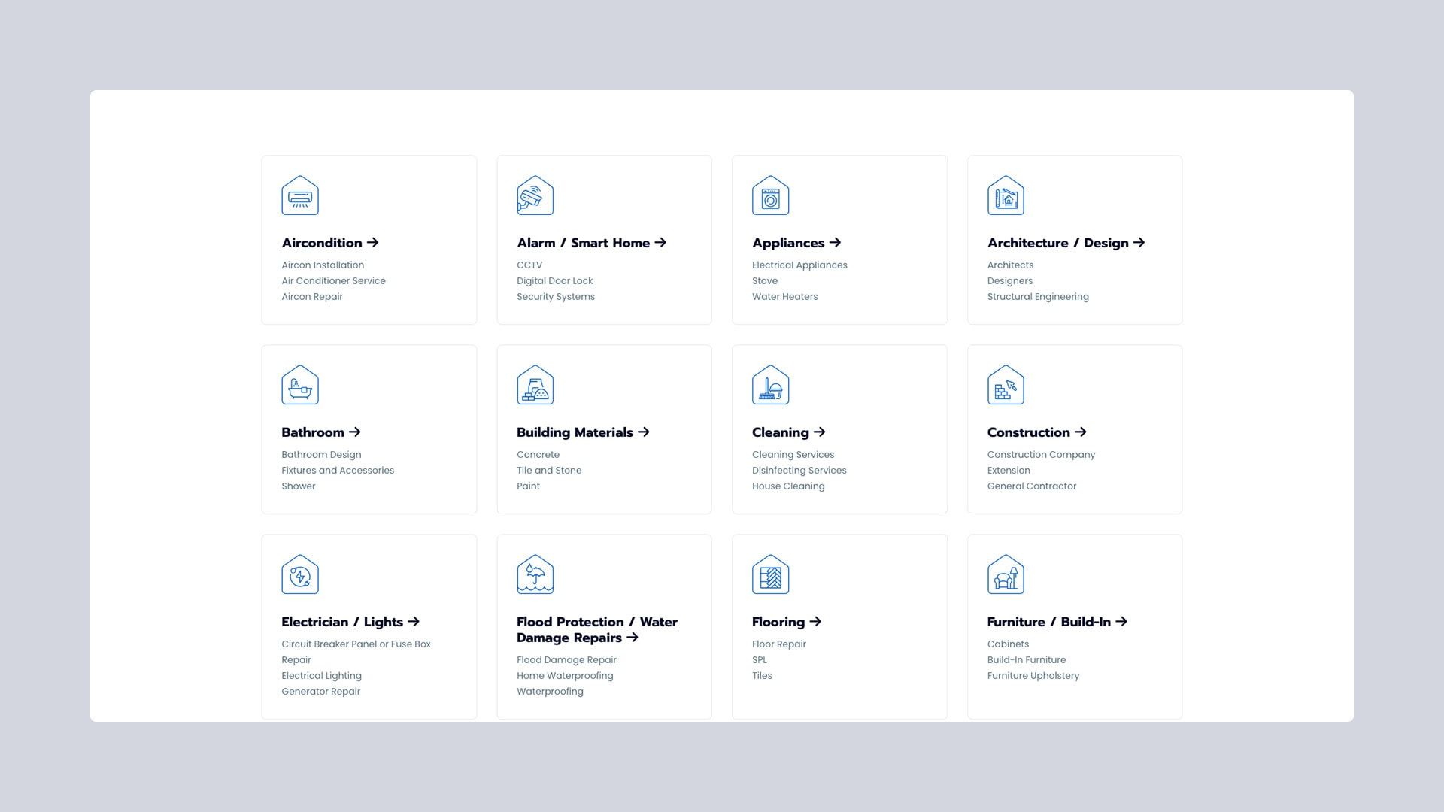Click the Aircon Installation link
The image size is (1444, 812).
tap(322, 265)
